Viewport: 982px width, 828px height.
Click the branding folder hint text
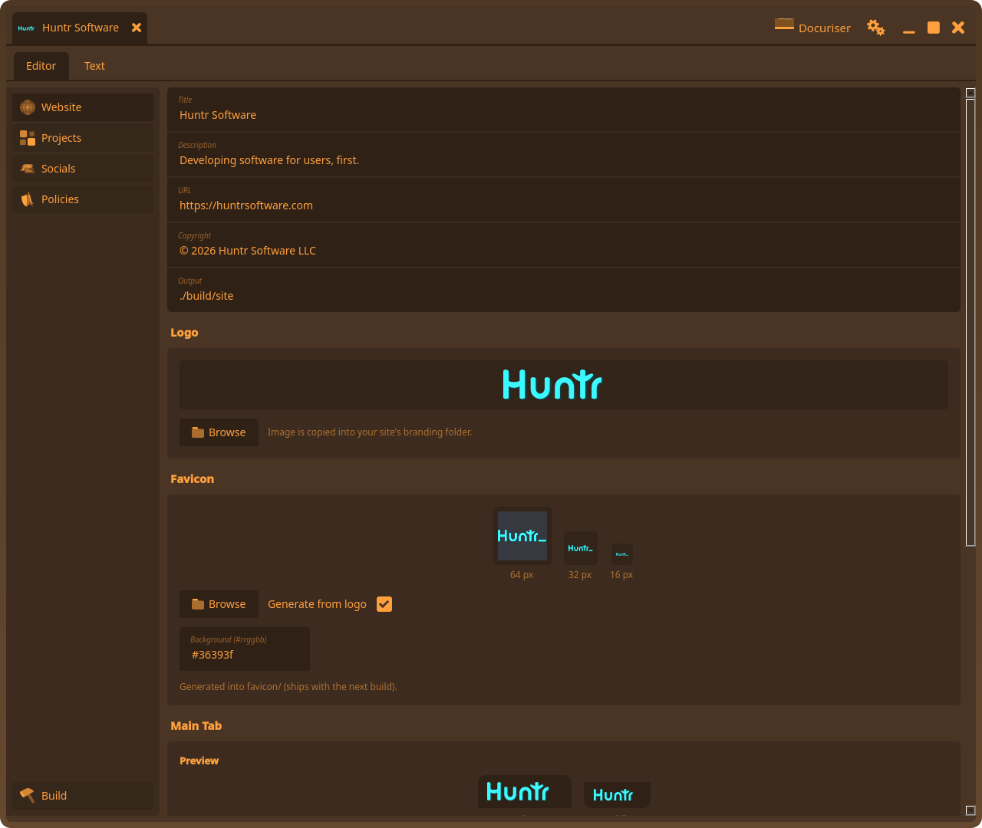tap(370, 432)
